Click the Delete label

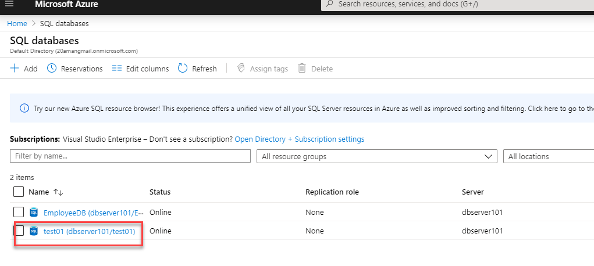322,69
